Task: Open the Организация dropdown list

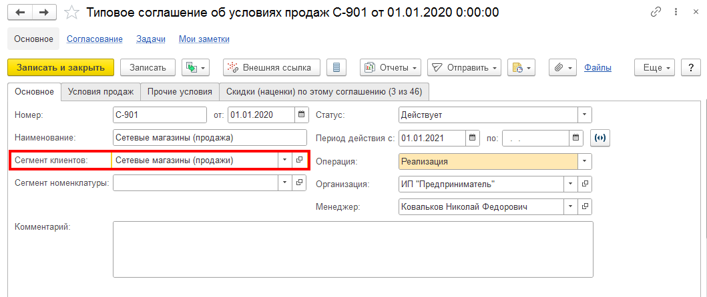Action: [571, 184]
